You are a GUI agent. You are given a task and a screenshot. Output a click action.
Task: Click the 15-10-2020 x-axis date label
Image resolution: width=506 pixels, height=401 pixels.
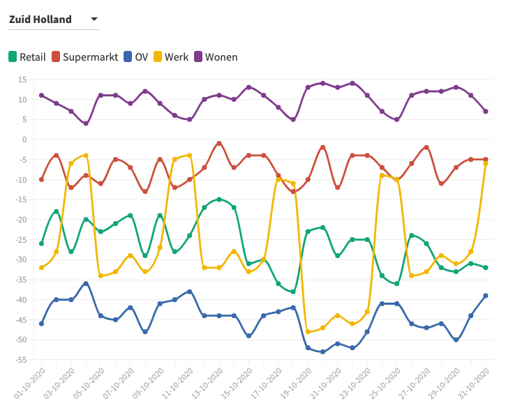(x=238, y=383)
